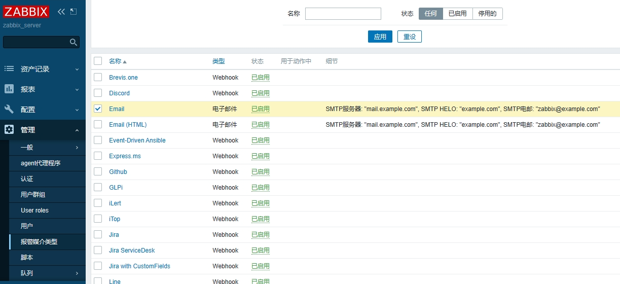Open the 报表 reports chart icon
Viewport: 620px width, 284px height.
pos(9,89)
